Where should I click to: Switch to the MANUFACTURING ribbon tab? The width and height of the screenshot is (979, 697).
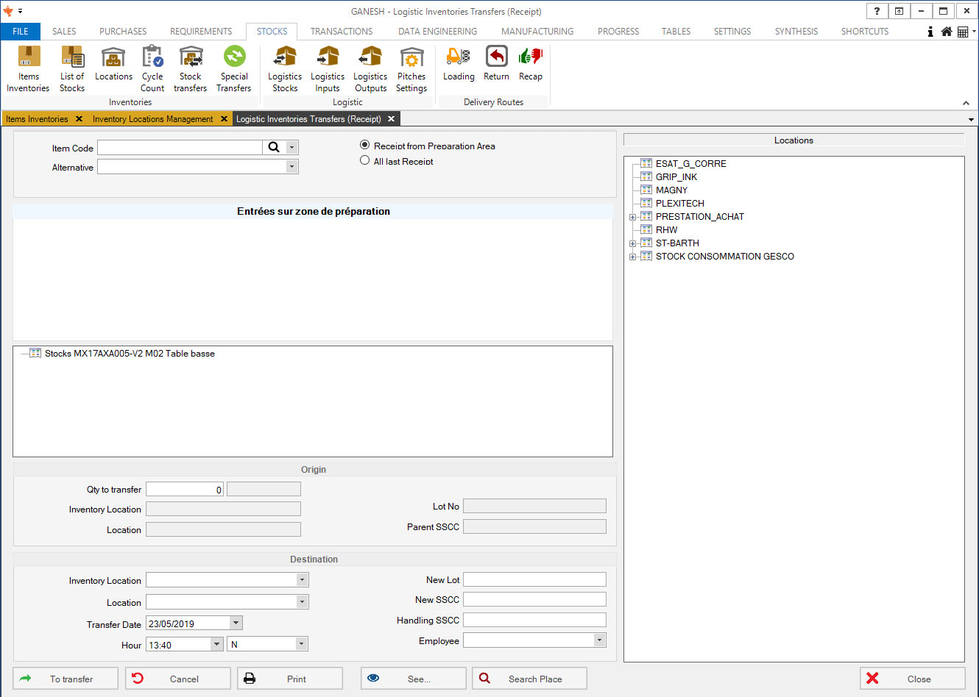pos(537,32)
